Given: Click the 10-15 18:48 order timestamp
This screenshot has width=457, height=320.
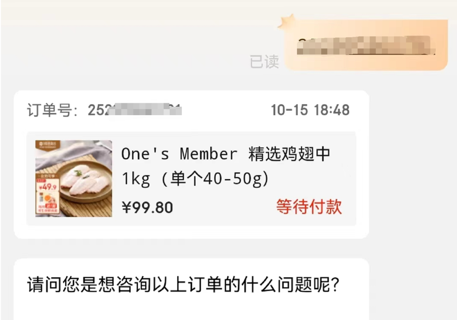Looking at the screenshot, I should point(310,110).
